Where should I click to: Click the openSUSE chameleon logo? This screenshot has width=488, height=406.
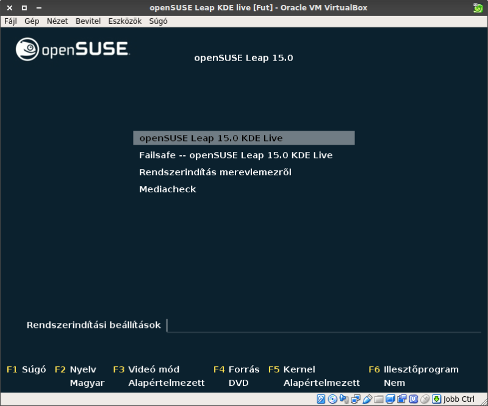click(x=27, y=49)
